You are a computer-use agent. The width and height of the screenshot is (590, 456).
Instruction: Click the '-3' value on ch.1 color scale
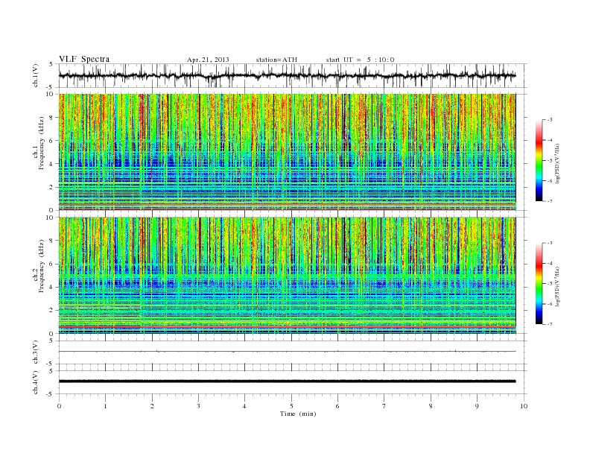[549, 120]
